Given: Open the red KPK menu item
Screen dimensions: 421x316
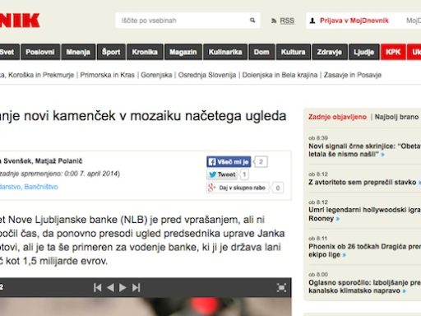Looking at the screenshot, I should tap(393, 52).
